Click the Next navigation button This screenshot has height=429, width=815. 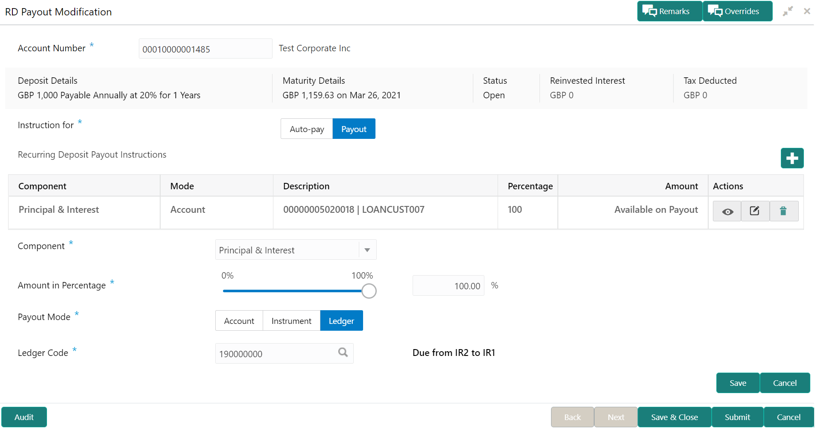616,417
